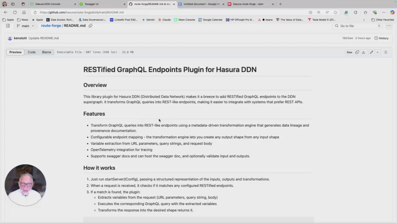Open the main branch dropdown
The width and height of the screenshot is (397, 223).
(25, 26)
